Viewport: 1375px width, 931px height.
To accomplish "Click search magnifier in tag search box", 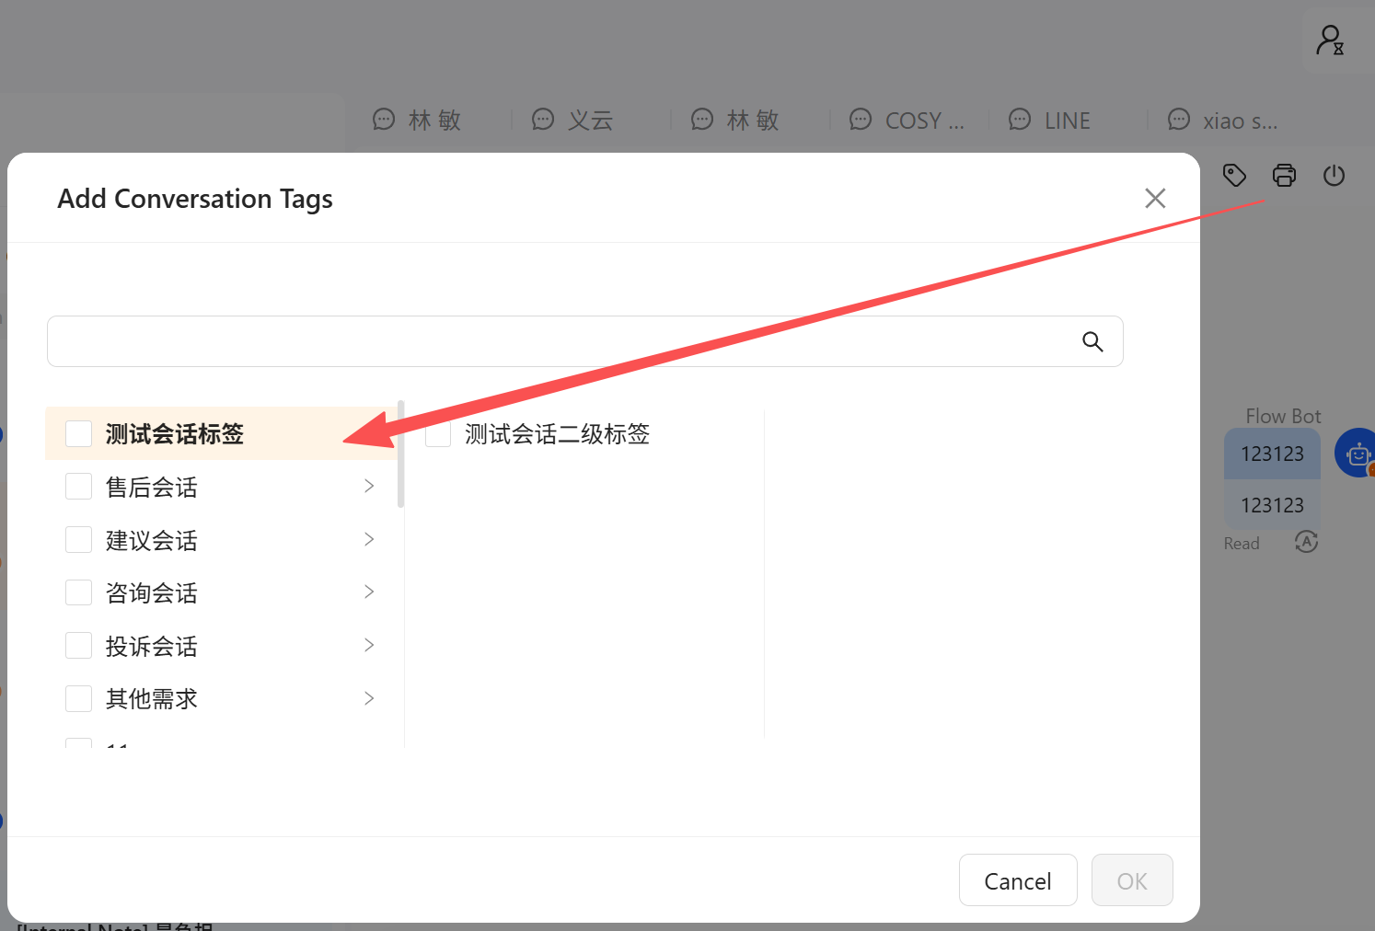I will (1092, 341).
